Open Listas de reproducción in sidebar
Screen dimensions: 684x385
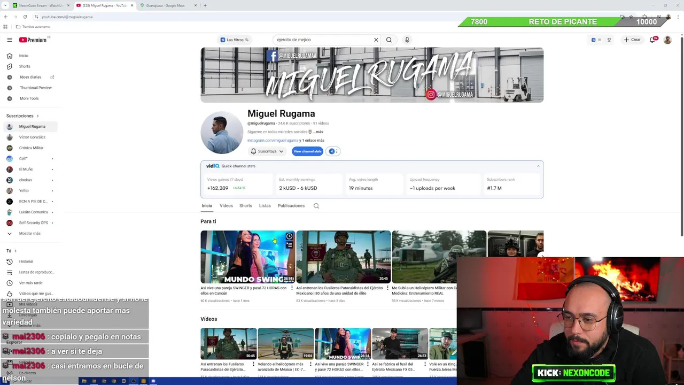pyautogui.click(x=30, y=272)
